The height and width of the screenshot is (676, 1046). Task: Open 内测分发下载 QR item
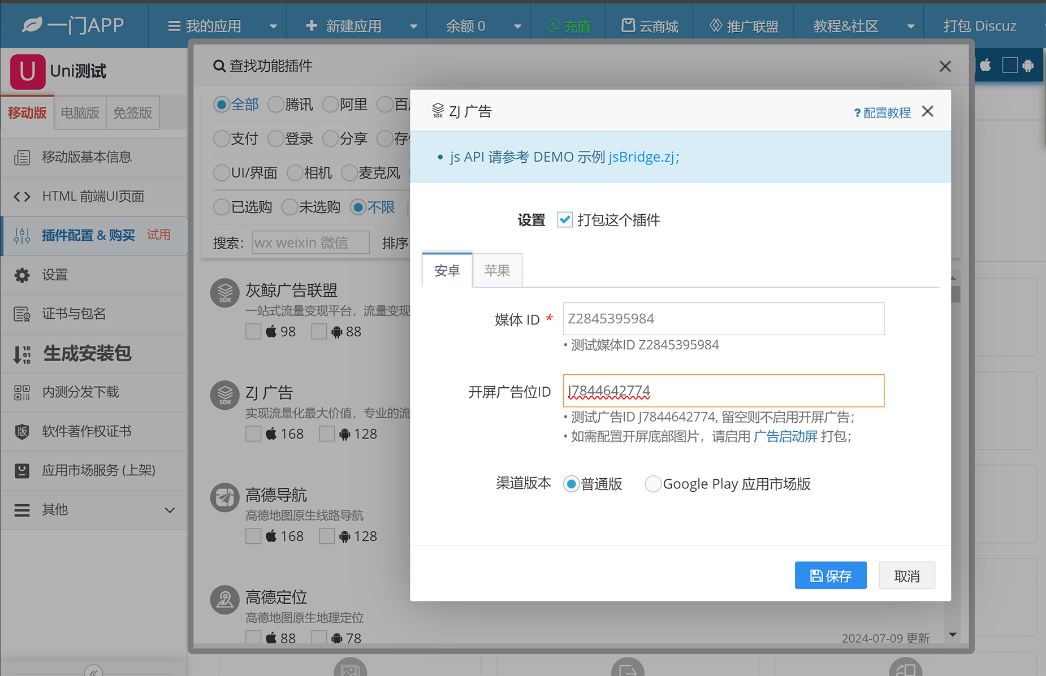click(x=94, y=392)
